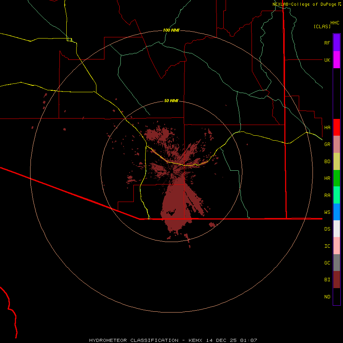The image size is (343, 343).
Task: Click the UK magenta legend swatch
Action: point(337,60)
